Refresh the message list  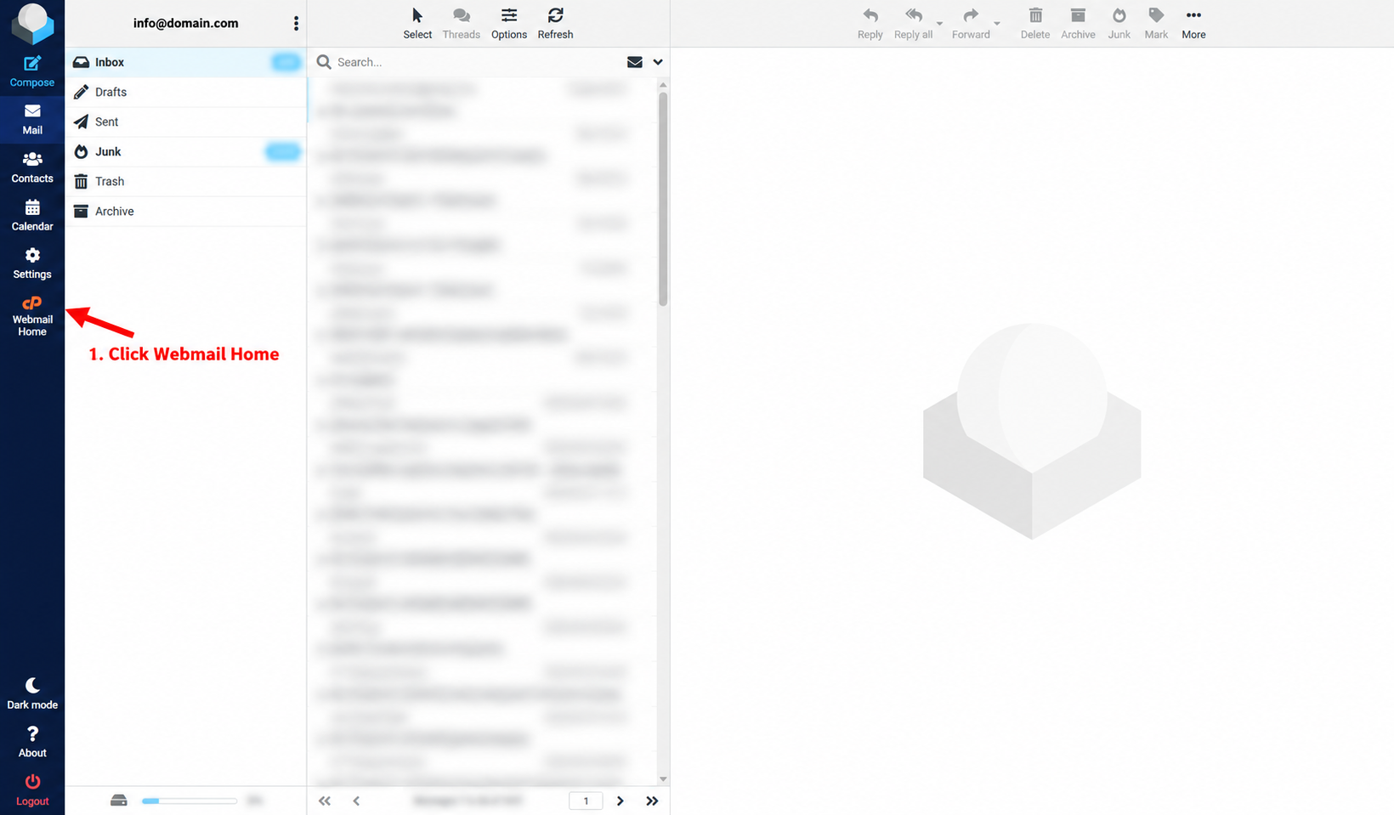555,24
